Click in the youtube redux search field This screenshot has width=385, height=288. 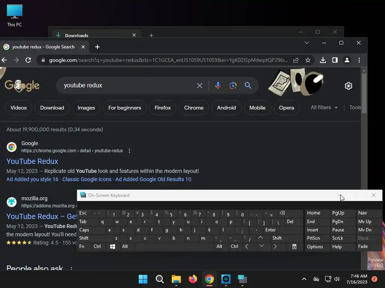pyautogui.click(x=128, y=85)
